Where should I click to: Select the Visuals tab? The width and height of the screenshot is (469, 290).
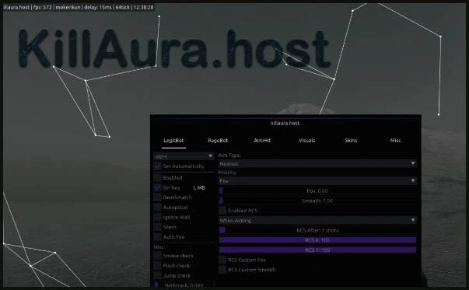[306, 141]
